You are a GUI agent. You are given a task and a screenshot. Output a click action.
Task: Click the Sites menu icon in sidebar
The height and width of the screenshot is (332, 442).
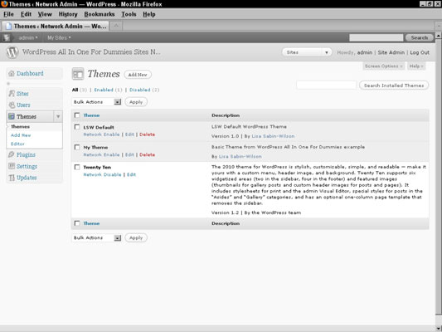(x=12, y=94)
